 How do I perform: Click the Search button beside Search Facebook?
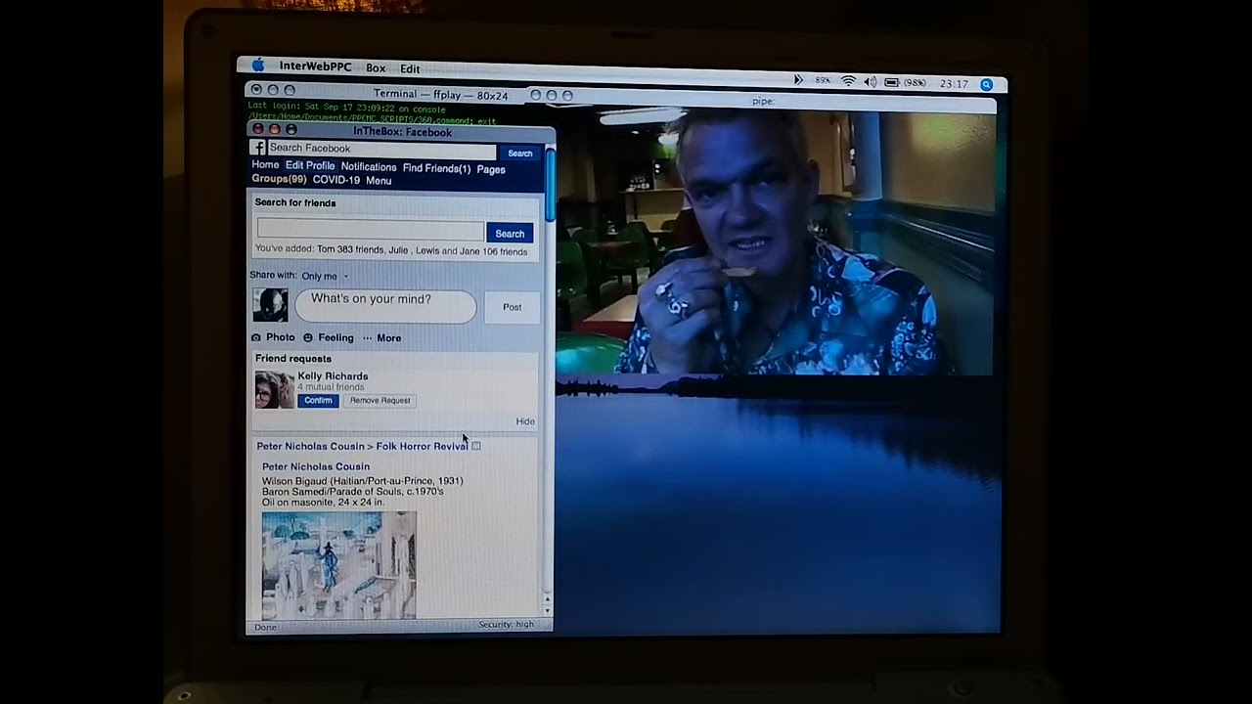point(520,154)
